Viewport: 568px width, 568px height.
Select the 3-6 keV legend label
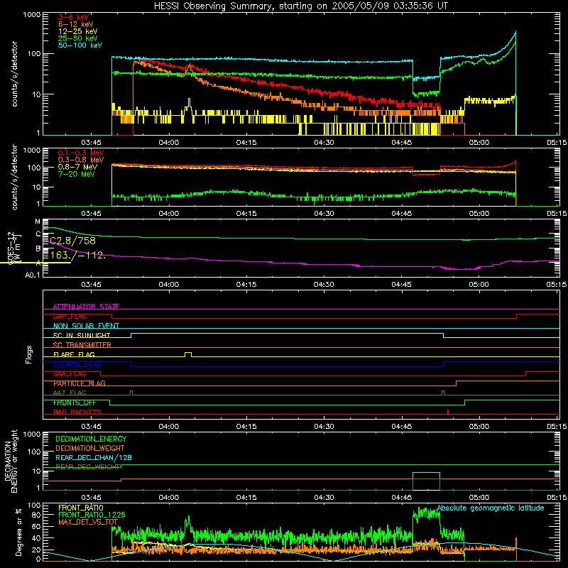click(x=74, y=17)
